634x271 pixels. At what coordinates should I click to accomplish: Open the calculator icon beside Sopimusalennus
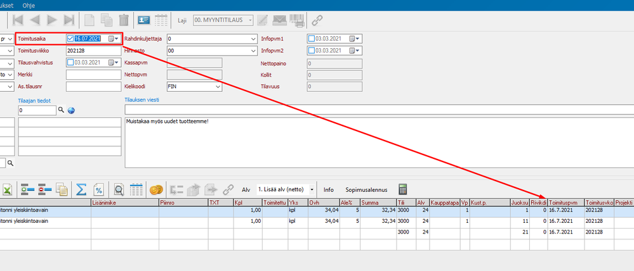point(402,189)
